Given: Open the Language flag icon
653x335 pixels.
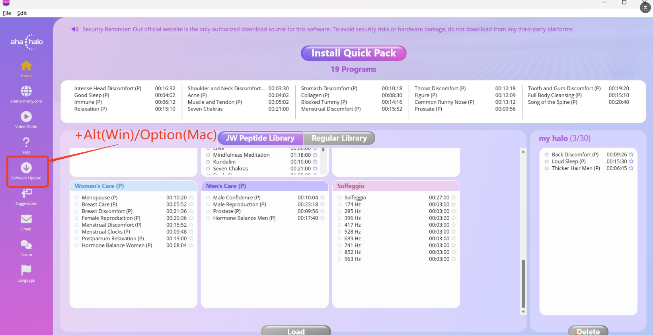Looking at the screenshot, I should pyautogui.click(x=26, y=270).
